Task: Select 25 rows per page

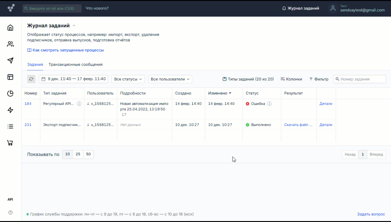Action: (78, 154)
